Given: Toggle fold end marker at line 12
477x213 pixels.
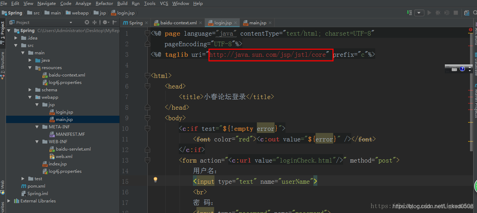Looking at the screenshot, I should [148, 150].
